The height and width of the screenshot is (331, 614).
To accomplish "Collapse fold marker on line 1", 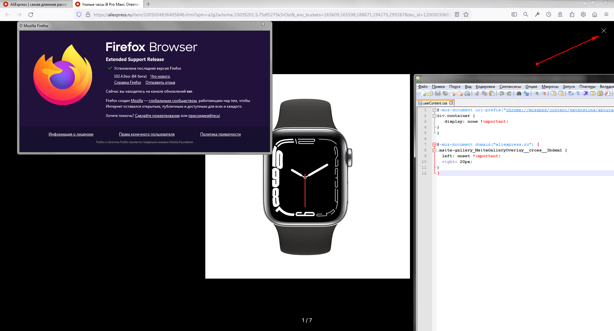I will 434,110.
